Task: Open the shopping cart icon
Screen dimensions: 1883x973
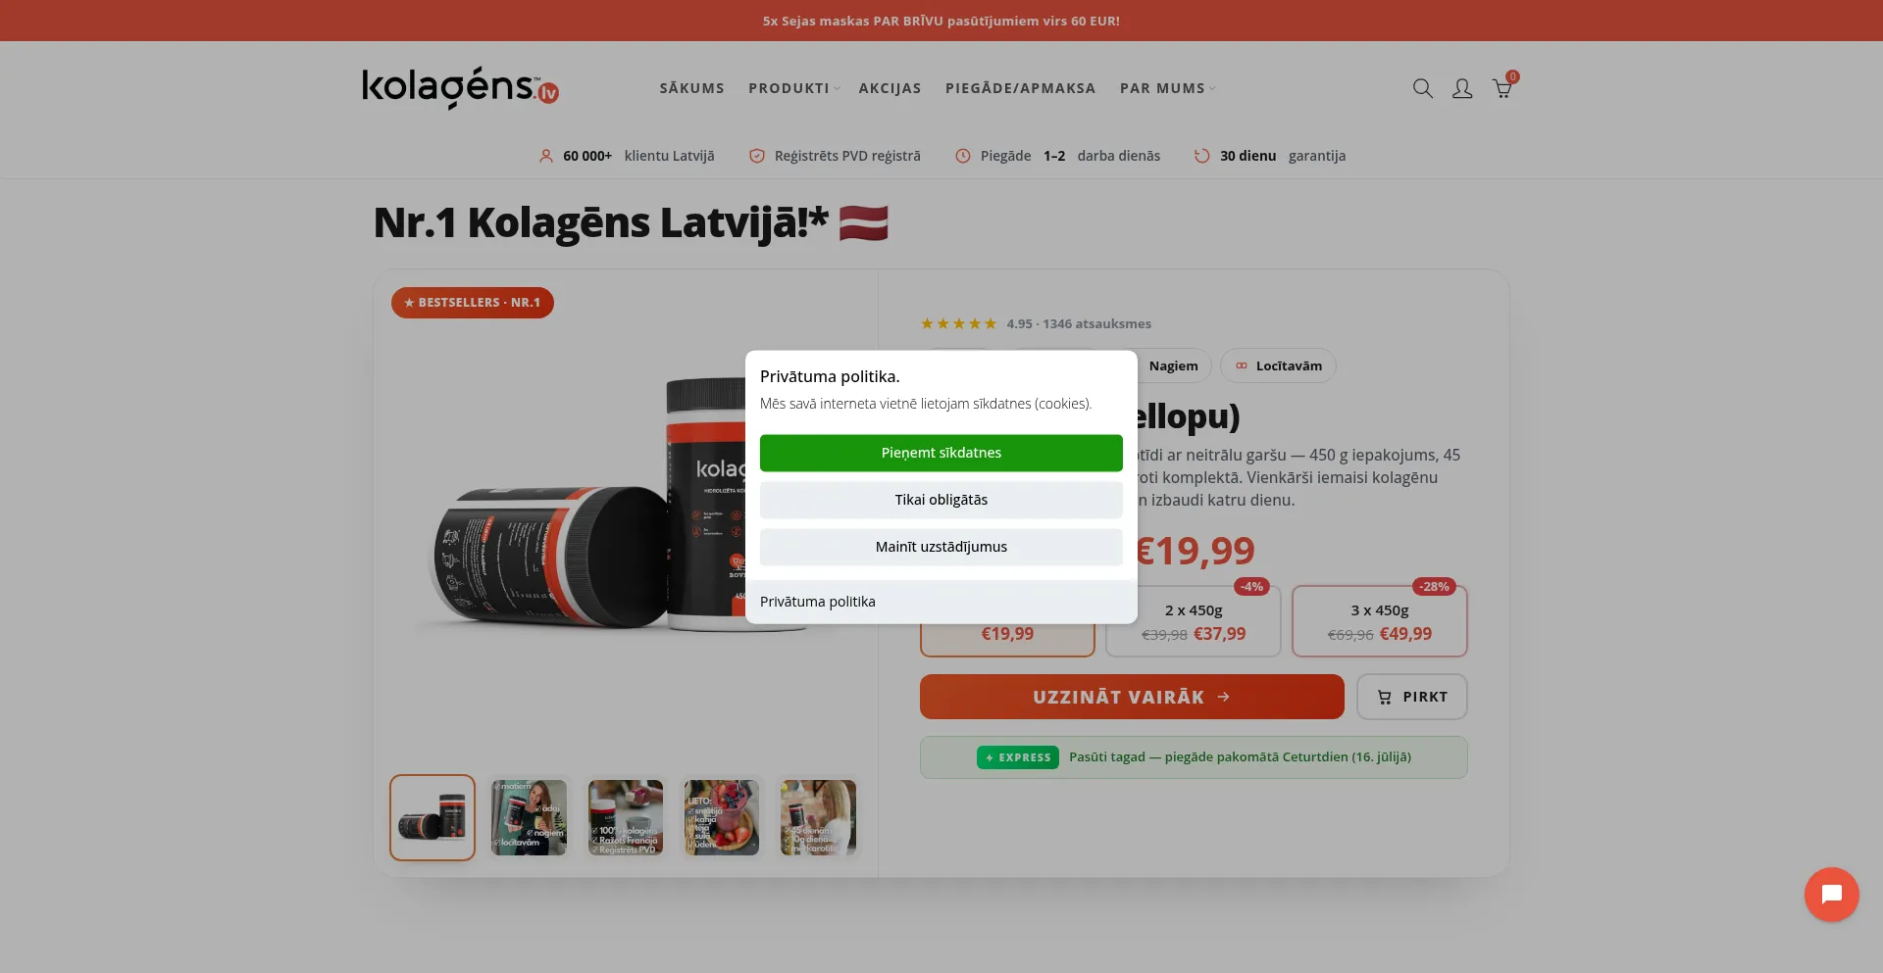Action: 1502,88
